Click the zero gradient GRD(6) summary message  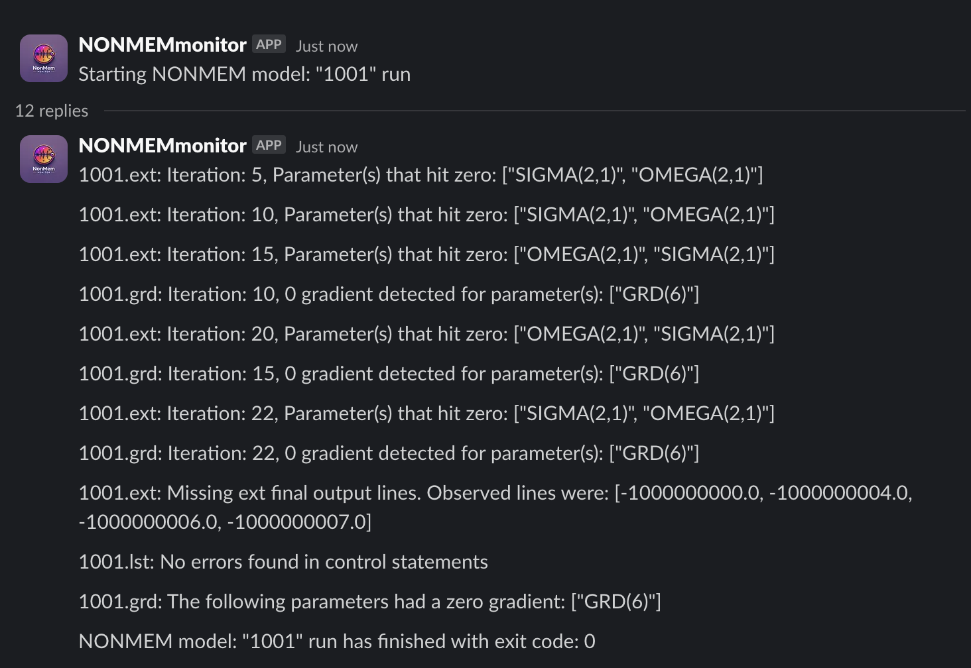point(371,601)
